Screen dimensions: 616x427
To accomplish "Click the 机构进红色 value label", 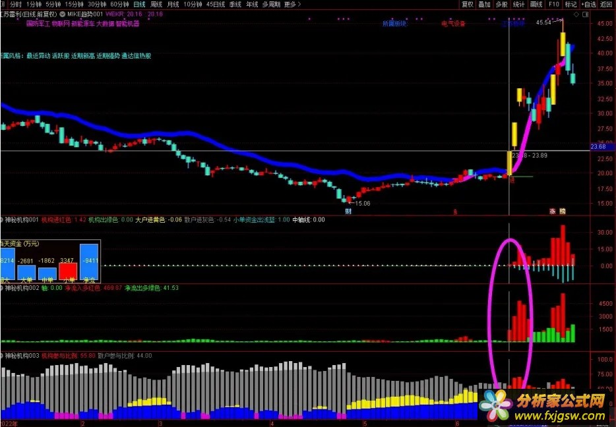I will 63,220.
